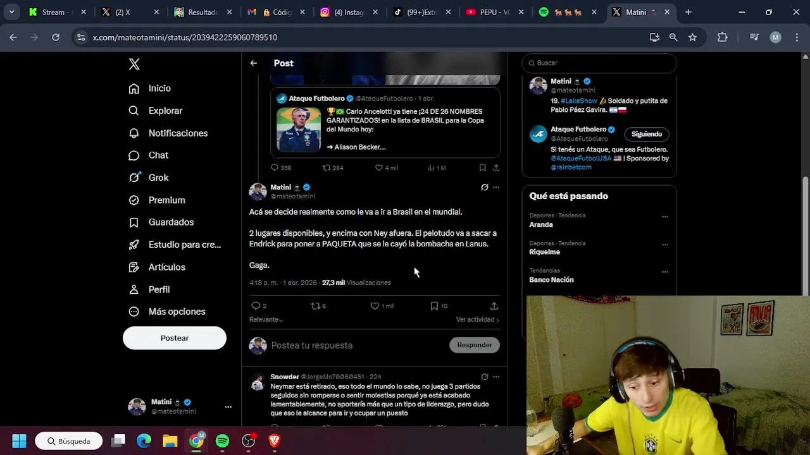Open the quoted Ataque Futbolero tweet thumbnail
This screenshot has height=455, width=810.
(299, 130)
